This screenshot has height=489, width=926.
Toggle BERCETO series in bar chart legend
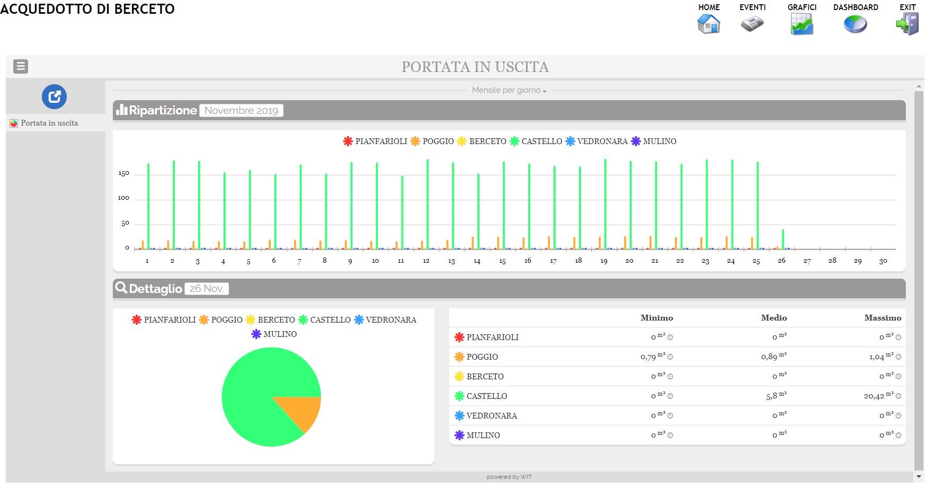[482, 141]
